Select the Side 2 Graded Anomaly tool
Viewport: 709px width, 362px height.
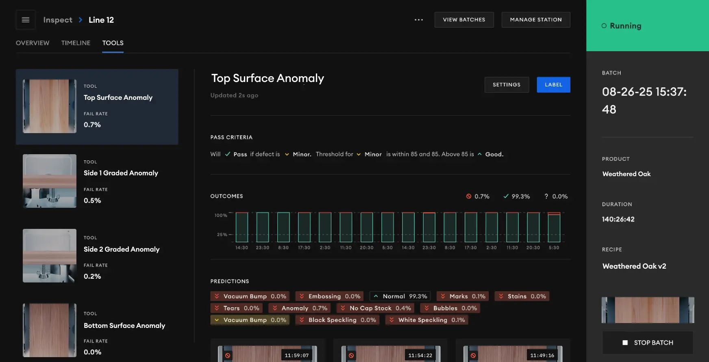(97, 256)
